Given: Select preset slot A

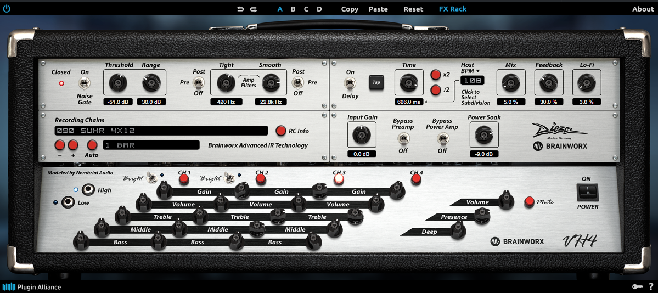Looking at the screenshot, I should coord(280,9).
